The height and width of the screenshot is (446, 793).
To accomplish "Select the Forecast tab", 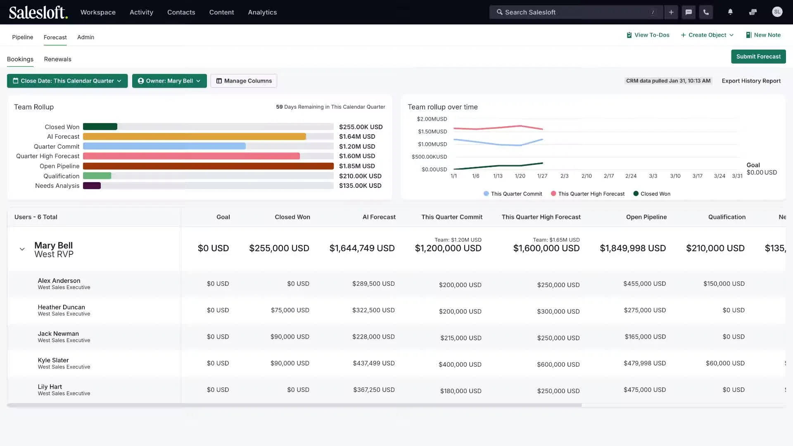I will pyautogui.click(x=55, y=37).
